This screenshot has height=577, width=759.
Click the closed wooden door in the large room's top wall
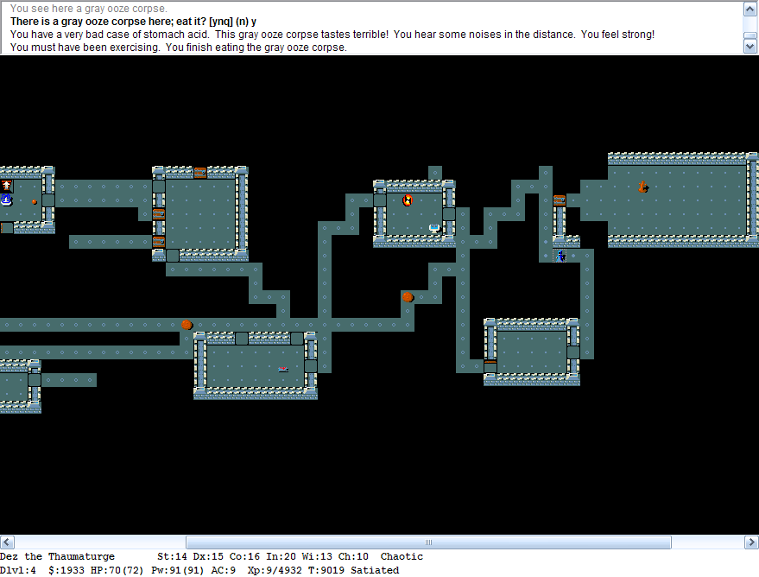coord(200,173)
